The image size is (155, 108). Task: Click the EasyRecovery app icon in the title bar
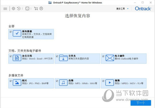[x=50, y=3]
